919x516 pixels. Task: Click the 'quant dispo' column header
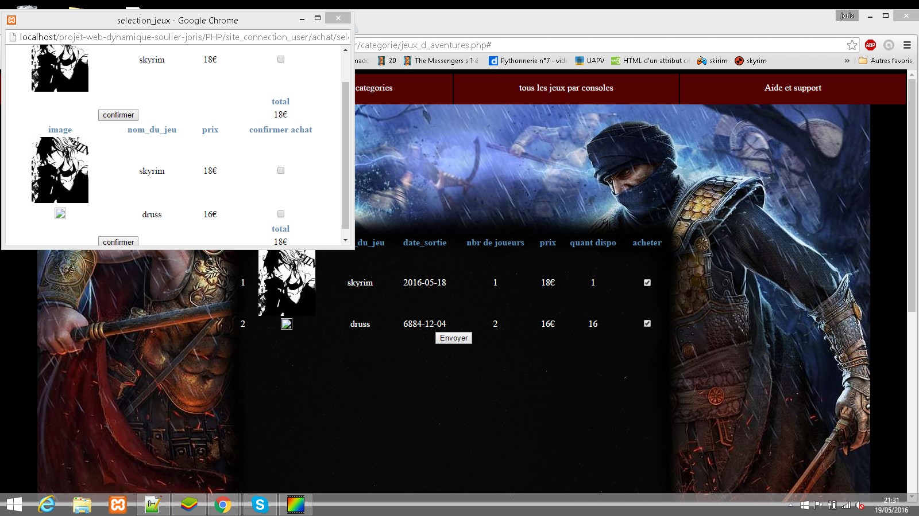[593, 243]
